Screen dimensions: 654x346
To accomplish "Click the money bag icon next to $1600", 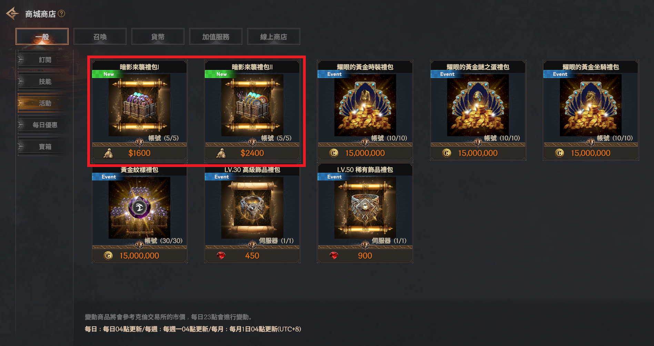I will (x=108, y=153).
